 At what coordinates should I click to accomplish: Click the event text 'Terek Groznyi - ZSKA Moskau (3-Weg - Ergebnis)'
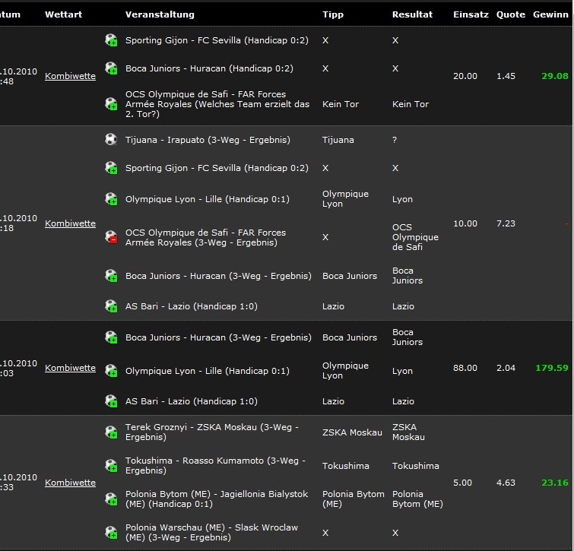click(212, 432)
